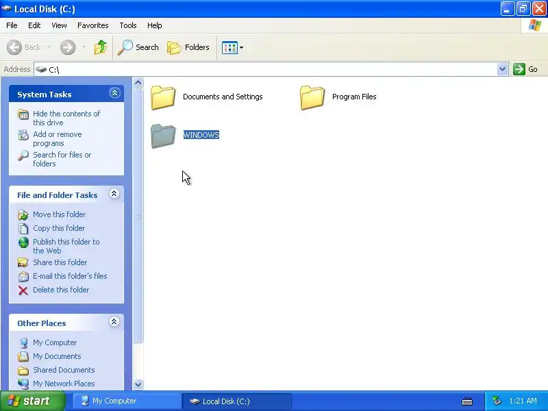Open the Tools menu

click(128, 25)
